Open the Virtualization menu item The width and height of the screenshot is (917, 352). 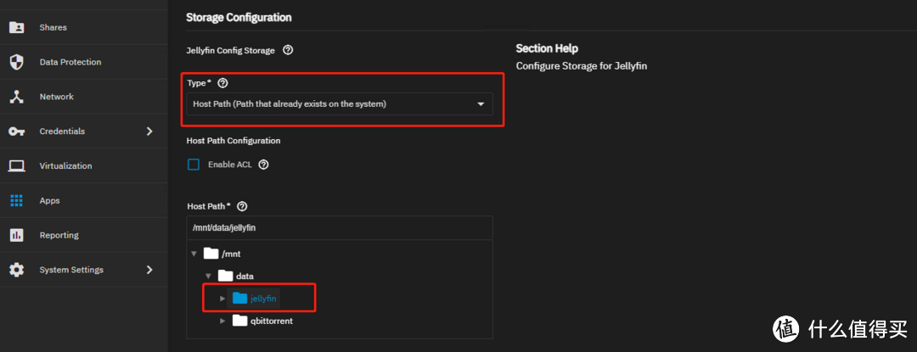[x=65, y=166]
